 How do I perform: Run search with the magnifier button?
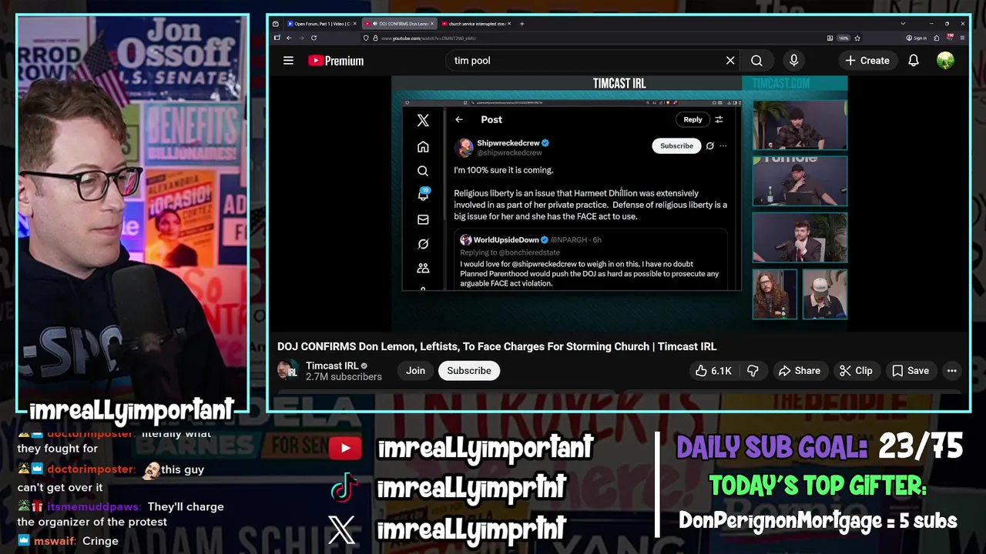pos(756,61)
